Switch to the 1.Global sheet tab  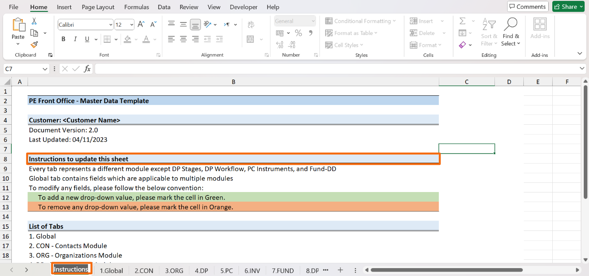point(111,270)
